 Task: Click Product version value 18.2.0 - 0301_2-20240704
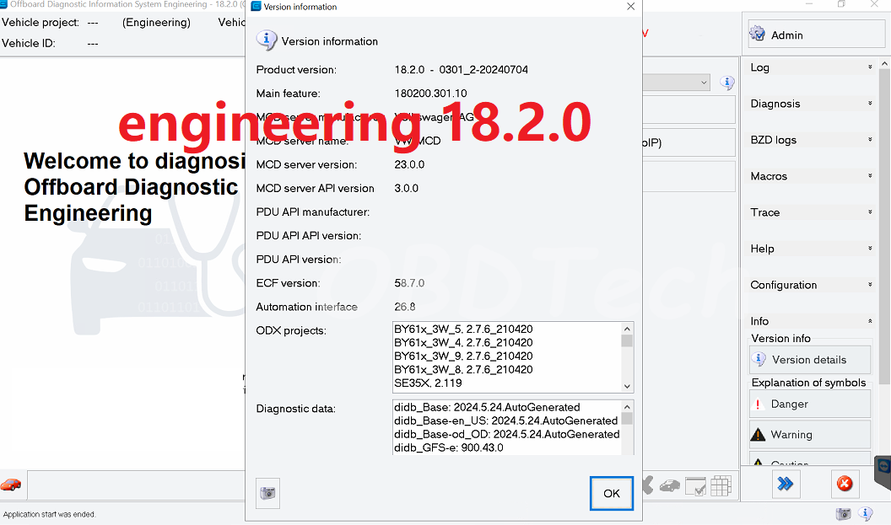pos(462,70)
